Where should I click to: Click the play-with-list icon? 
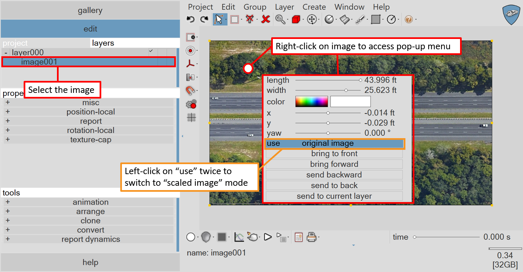click(x=281, y=237)
